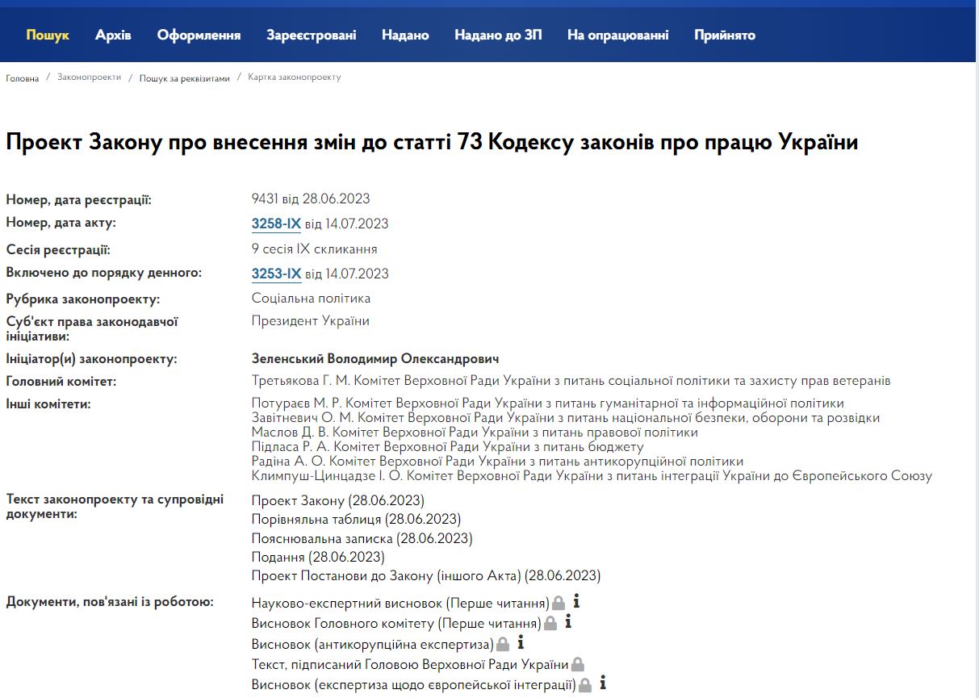979x698 pixels.
Task: Click lock icon beside антикорупційна експертиза
Action: pyautogui.click(x=503, y=645)
